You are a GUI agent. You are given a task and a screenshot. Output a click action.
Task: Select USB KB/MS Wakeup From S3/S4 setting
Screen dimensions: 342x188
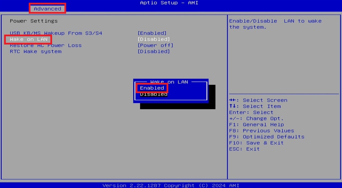click(56, 33)
